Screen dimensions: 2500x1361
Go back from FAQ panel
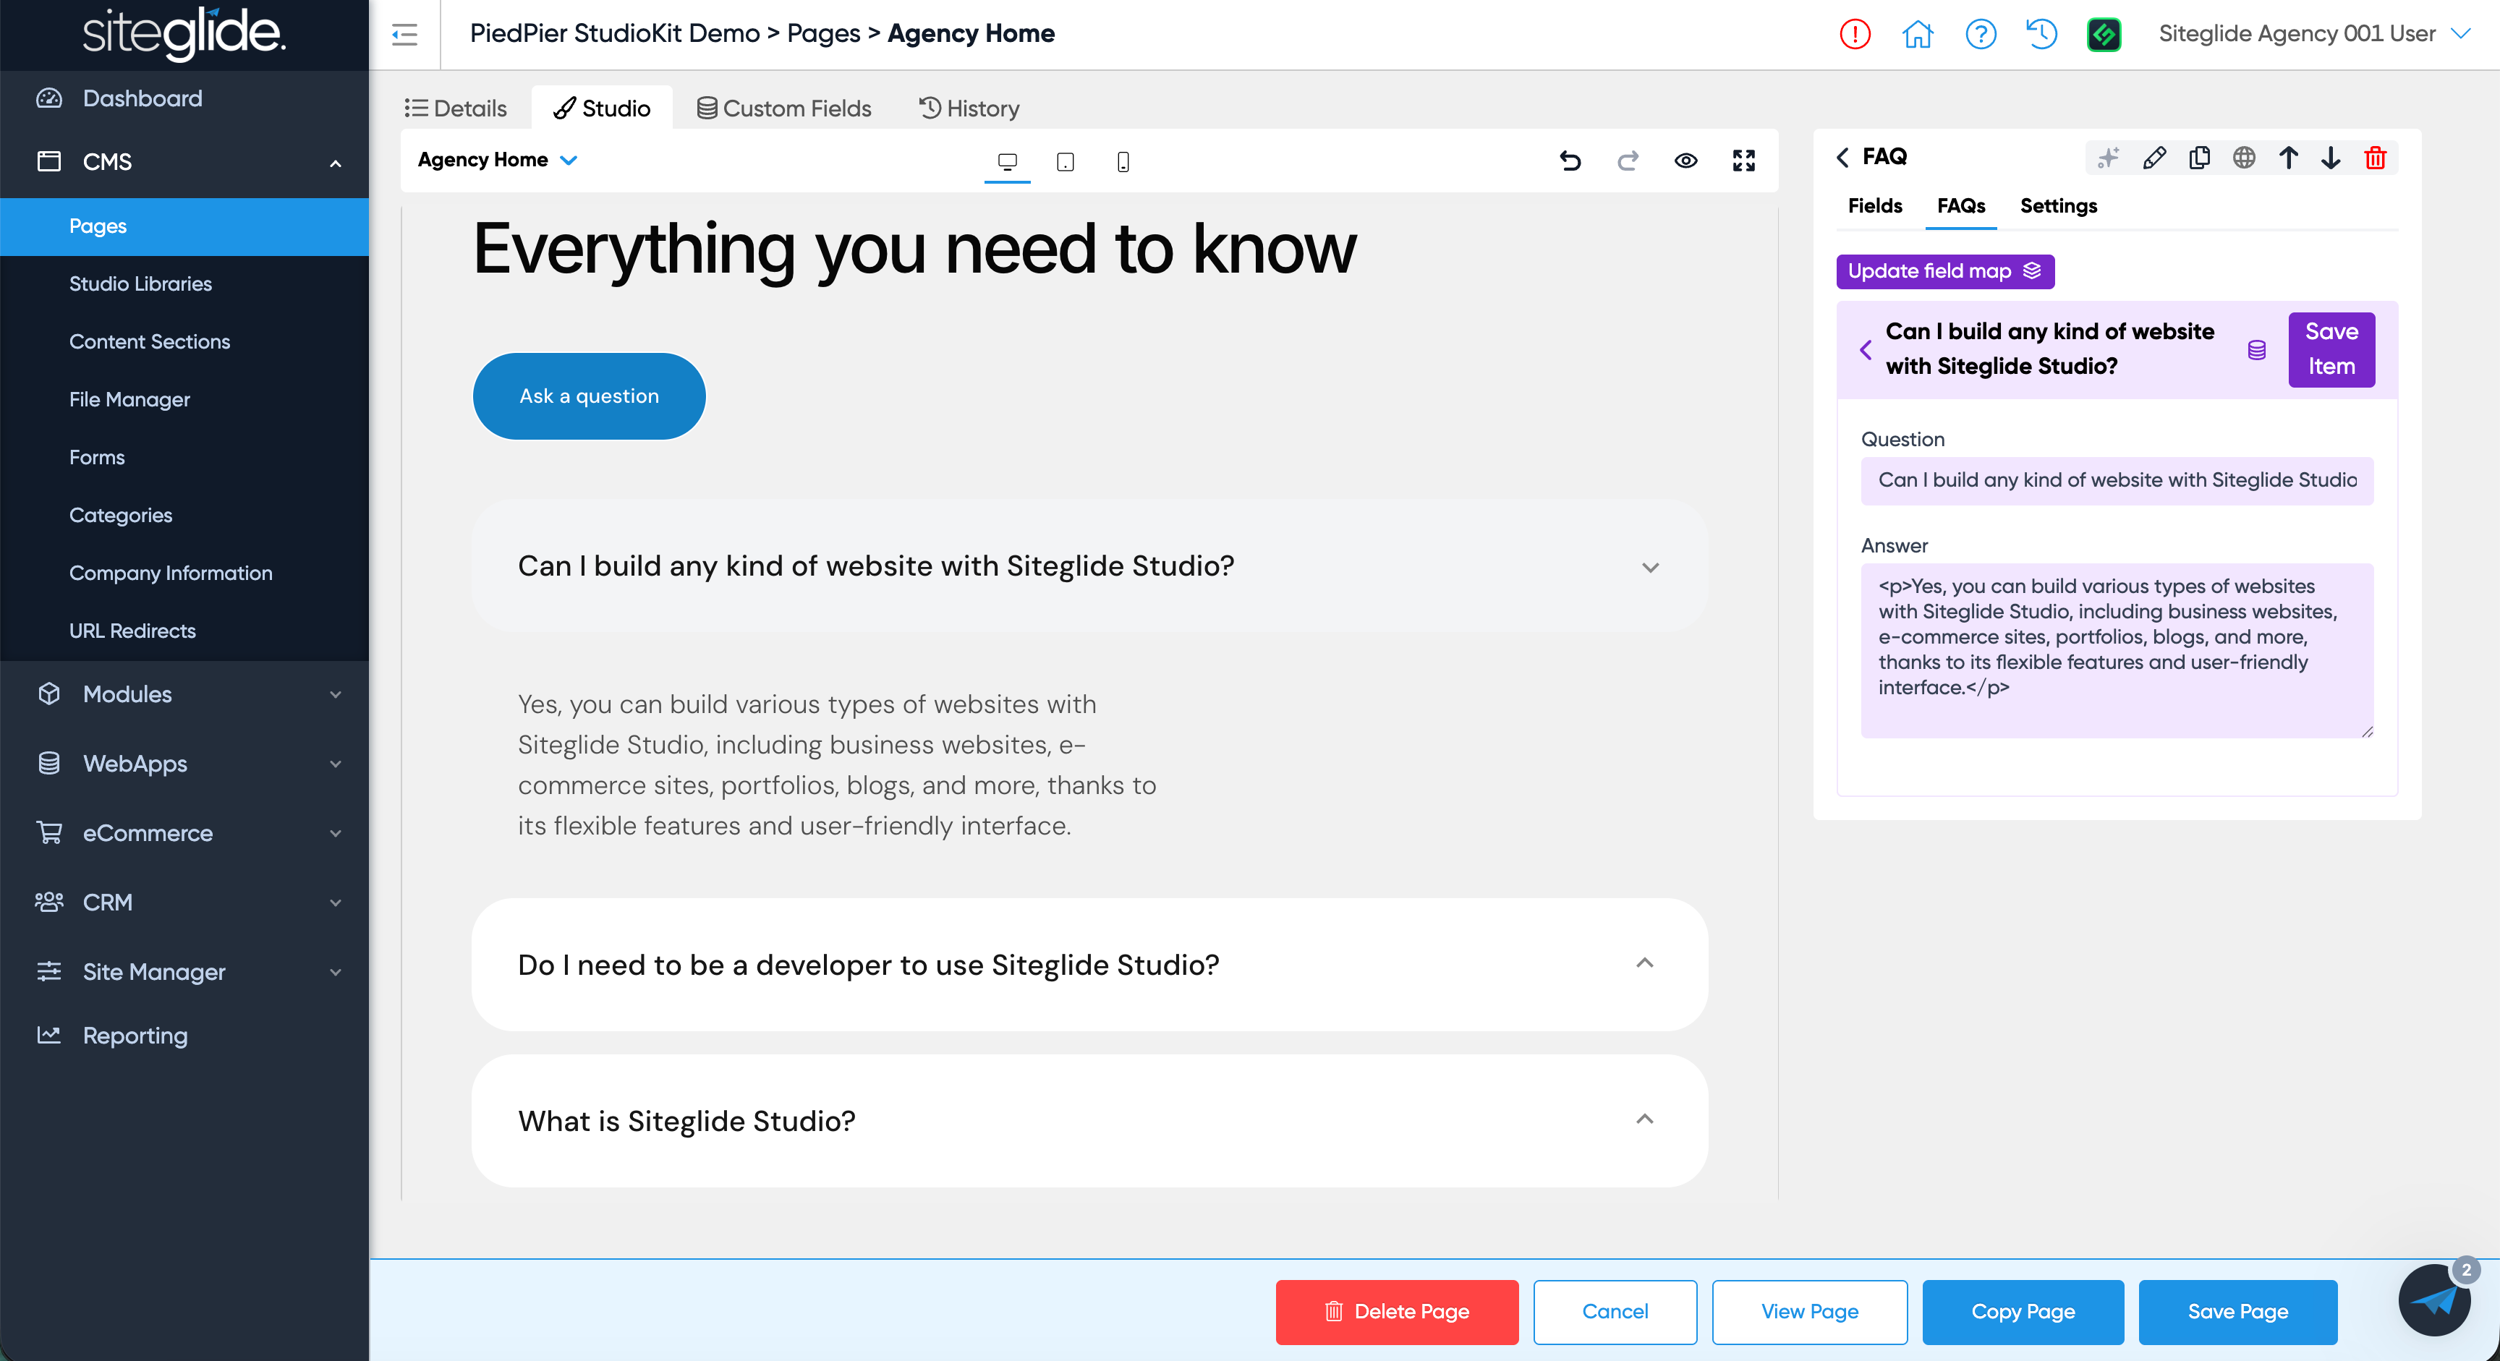(1843, 157)
